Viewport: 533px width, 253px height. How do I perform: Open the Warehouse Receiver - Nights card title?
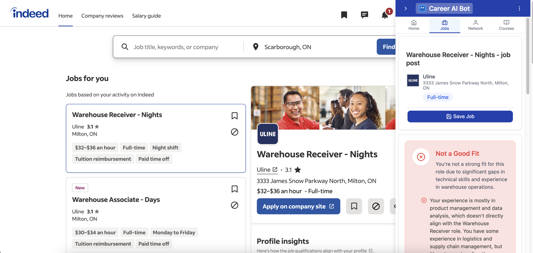click(117, 115)
